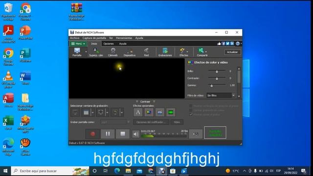
Task: Collapse panel via Contraer
Action: pyautogui.click(x=145, y=102)
